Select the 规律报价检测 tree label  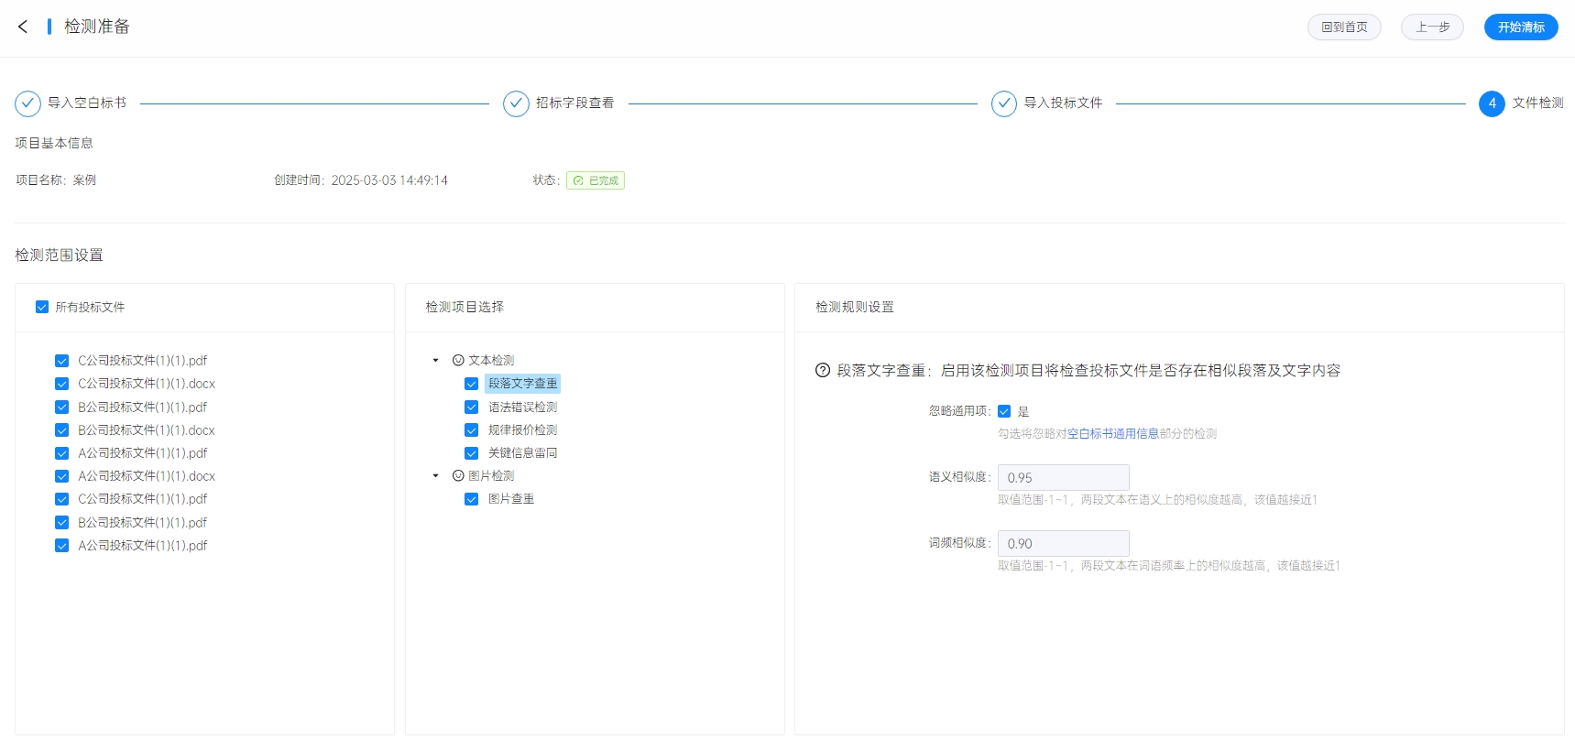[x=522, y=430]
